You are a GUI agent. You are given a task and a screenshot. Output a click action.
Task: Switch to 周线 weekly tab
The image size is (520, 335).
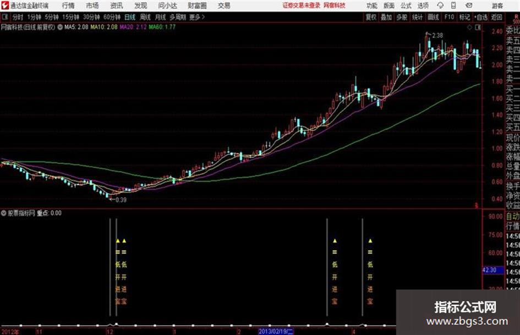point(145,17)
